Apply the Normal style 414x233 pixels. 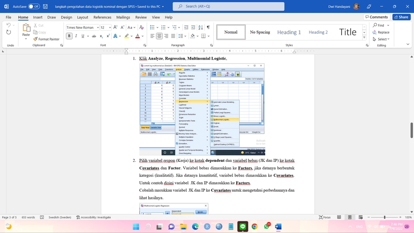click(x=231, y=32)
